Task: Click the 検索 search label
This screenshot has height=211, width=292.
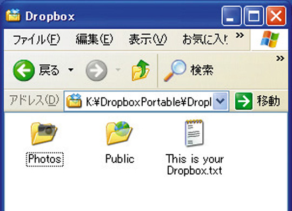Action: pyautogui.click(x=202, y=70)
